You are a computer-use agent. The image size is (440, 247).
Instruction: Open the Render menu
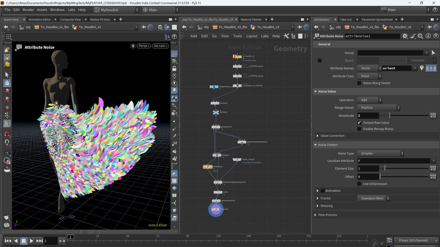click(x=28, y=10)
